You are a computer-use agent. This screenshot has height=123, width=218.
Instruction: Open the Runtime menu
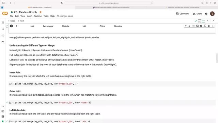click(38, 16)
